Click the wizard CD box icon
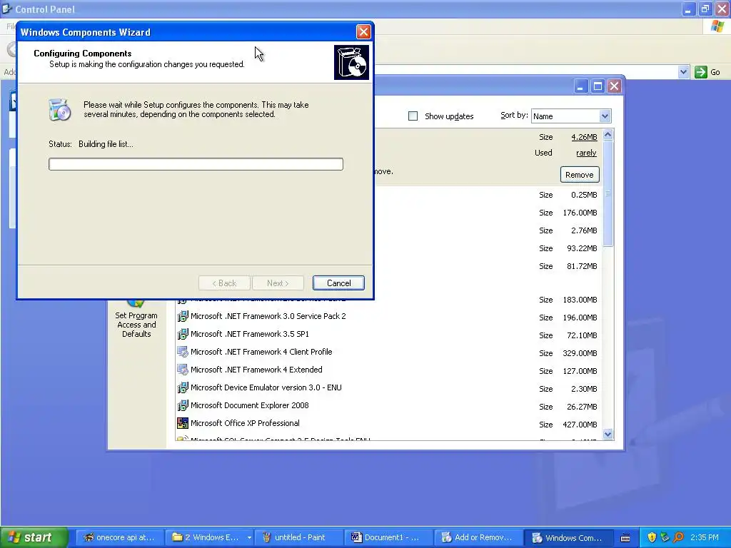Viewport: 731px width, 548px height. (351, 62)
